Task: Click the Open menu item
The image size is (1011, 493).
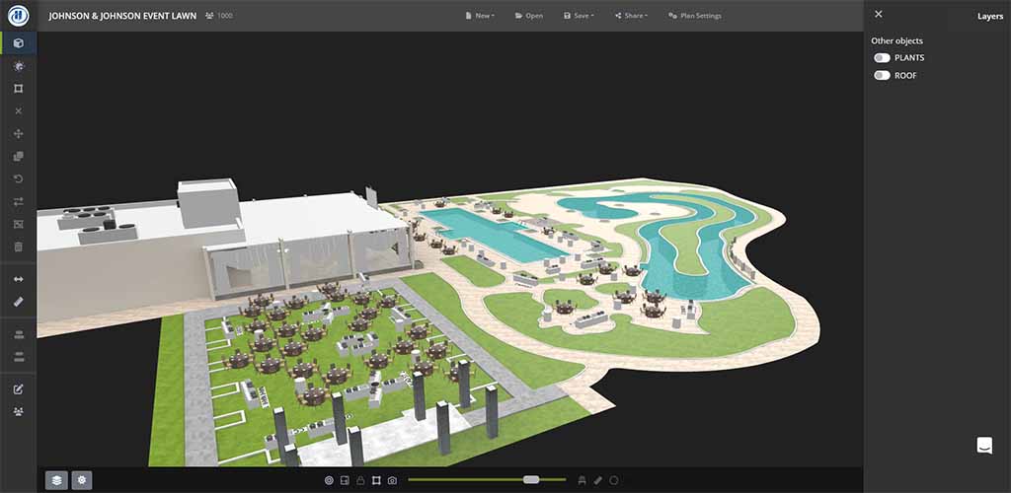Action: (529, 16)
